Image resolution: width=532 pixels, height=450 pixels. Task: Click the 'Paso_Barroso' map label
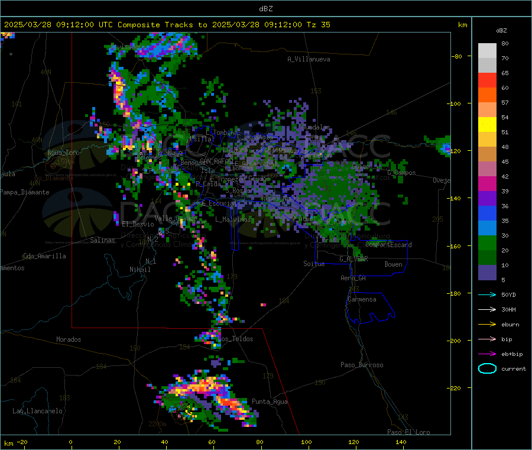coord(362,365)
